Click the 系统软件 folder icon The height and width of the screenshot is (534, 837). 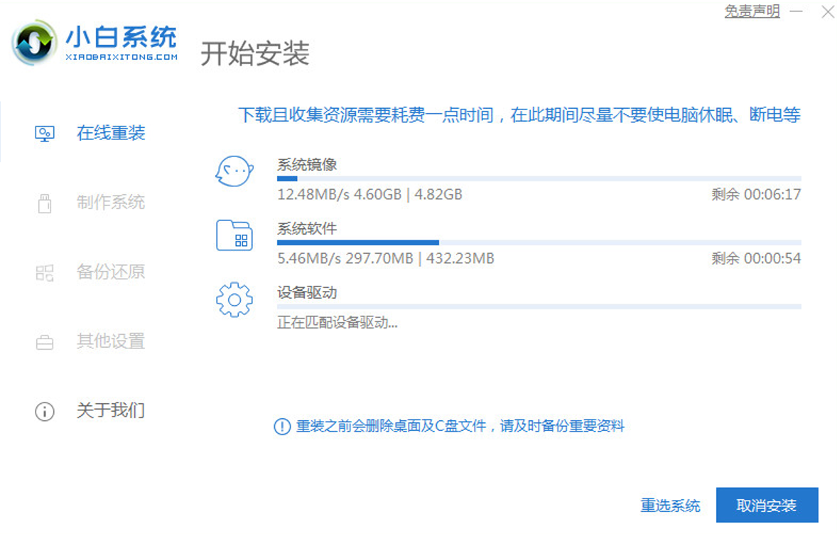click(234, 235)
